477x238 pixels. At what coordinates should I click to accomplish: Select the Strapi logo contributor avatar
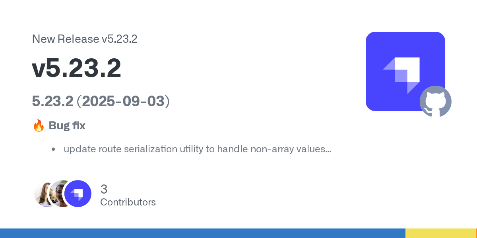pyautogui.click(x=78, y=194)
